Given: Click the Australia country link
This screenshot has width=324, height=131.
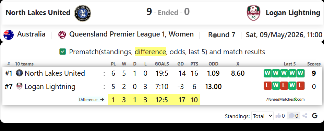Looking at the screenshot, I should point(31,34).
